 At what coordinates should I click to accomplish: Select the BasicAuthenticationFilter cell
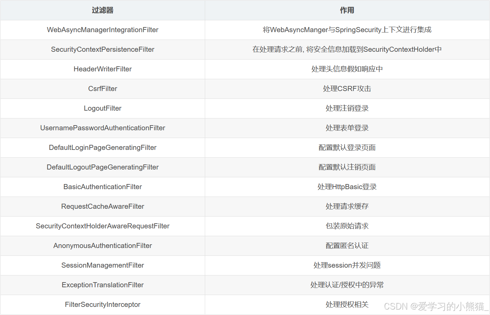[102, 187]
